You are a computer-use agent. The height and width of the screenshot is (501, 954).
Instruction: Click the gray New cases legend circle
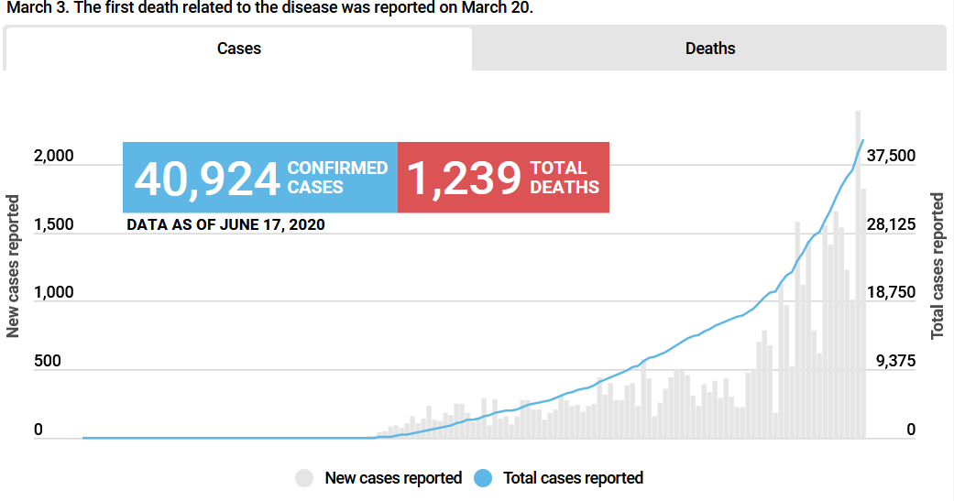point(305,478)
